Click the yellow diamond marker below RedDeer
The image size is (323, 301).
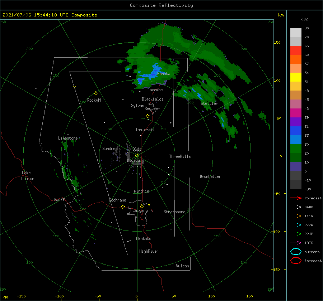(x=148, y=116)
